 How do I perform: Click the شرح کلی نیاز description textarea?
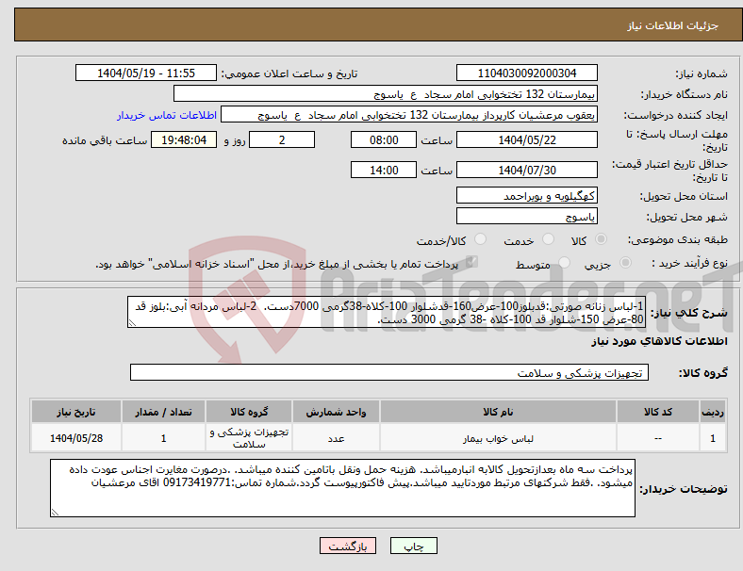(387, 312)
